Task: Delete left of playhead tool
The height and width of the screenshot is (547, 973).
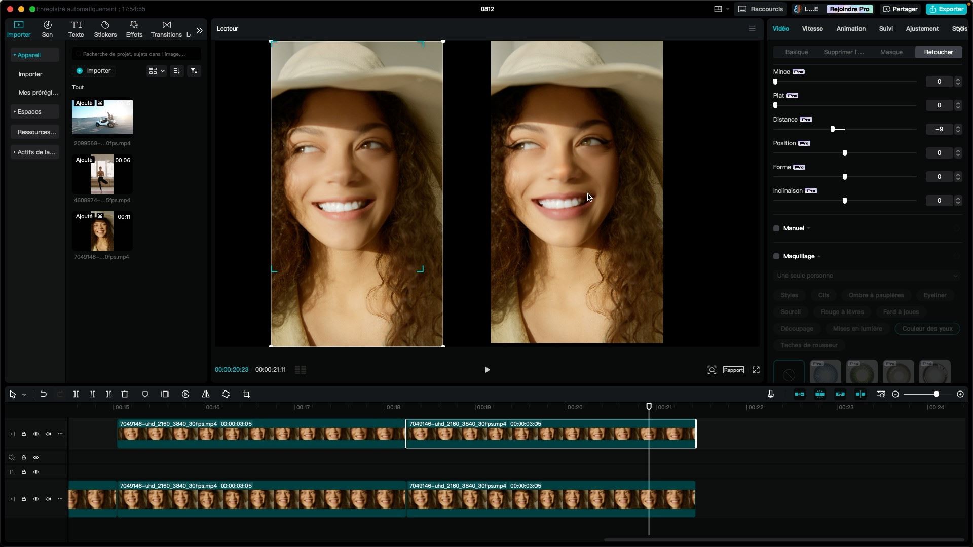Action: click(x=92, y=394)
